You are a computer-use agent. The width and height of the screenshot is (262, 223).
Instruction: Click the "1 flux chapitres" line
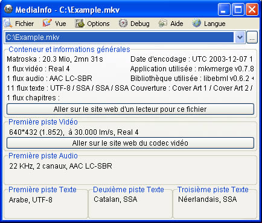point(33,98)
